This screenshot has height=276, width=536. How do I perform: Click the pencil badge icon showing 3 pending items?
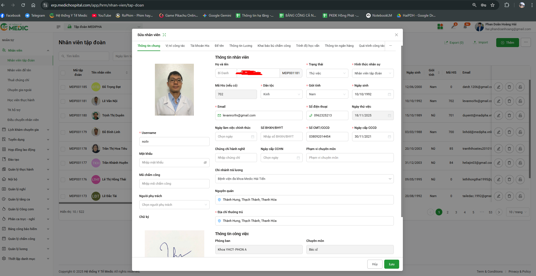tap(453, 26)
